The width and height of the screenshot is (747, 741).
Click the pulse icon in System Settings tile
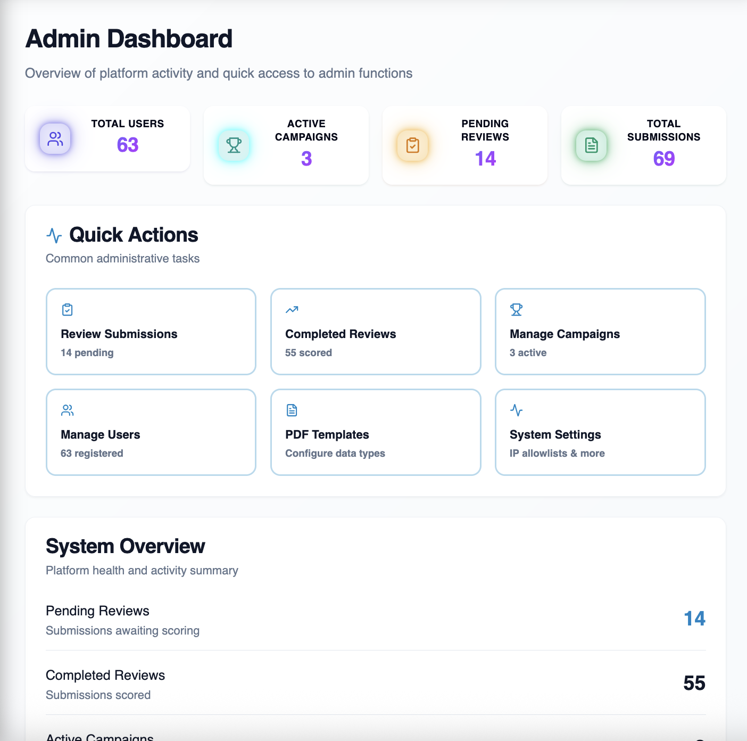point(517,410)
